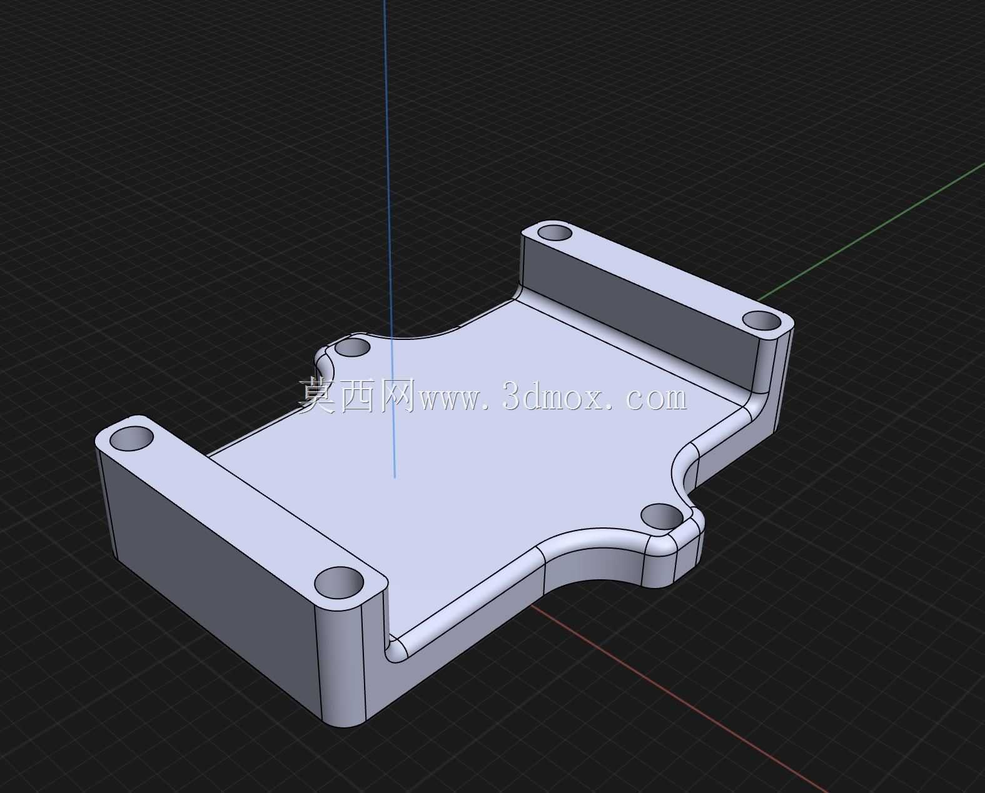Select the hole in the tab beside the concave cutout
This screenshot has height=793, width=985.
point(662,517)
